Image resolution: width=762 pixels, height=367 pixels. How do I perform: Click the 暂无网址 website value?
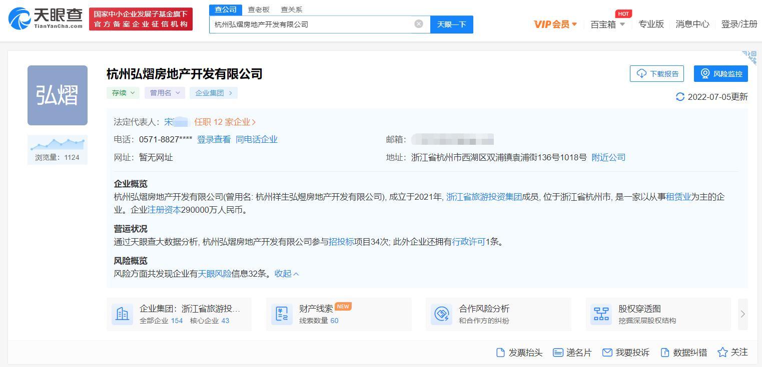[156, 157]
